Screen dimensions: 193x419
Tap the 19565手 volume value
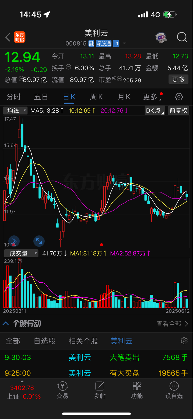(x=173, y=373)
